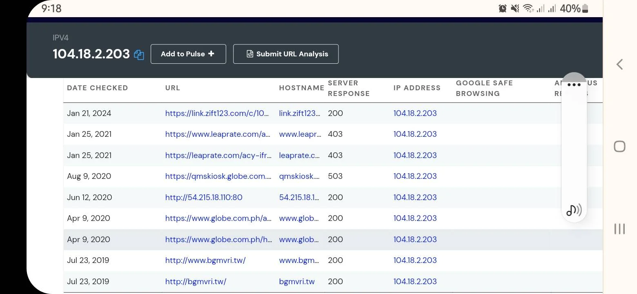Open qmskiosk hostname link
Screen dimensions: 637x294
pos(299,176)
